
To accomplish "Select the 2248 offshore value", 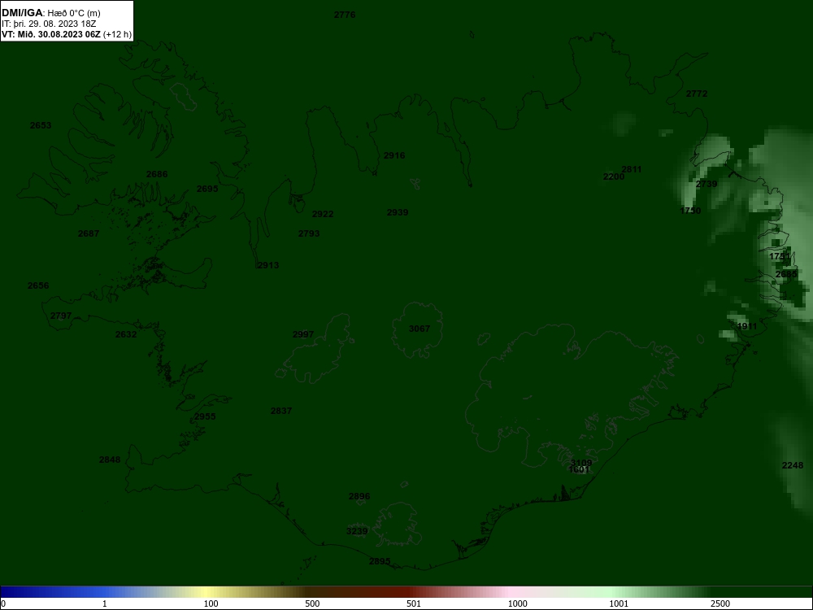I will point(792,465).
